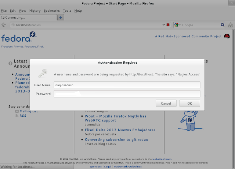Open the Tools menu
The height and width of the screenshot is (169, 235).
(67, 11)
